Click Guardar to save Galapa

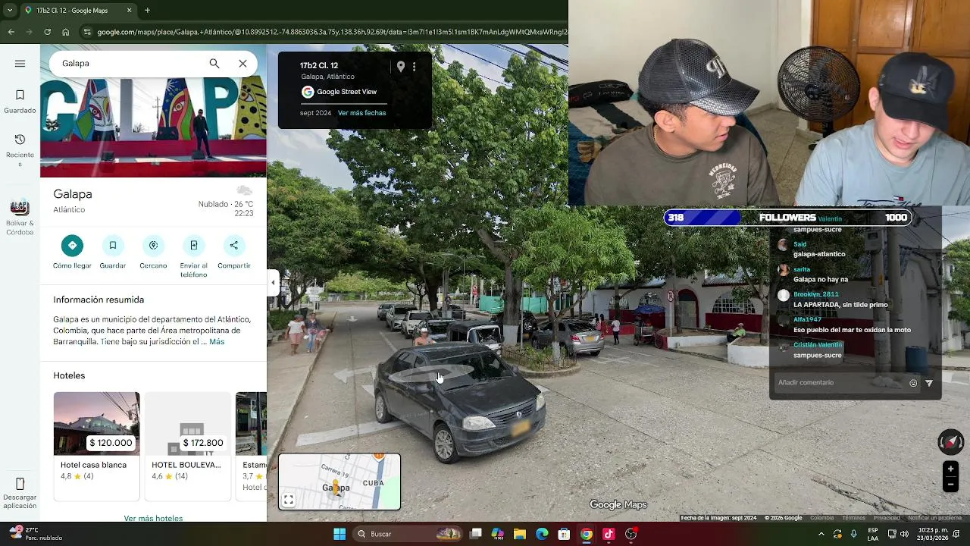click(x=112, y=253)
